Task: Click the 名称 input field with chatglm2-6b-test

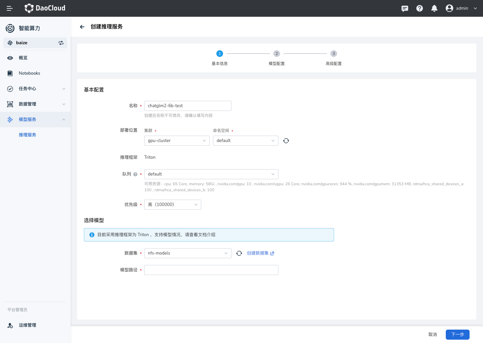Action: click(x=188, y=106)
